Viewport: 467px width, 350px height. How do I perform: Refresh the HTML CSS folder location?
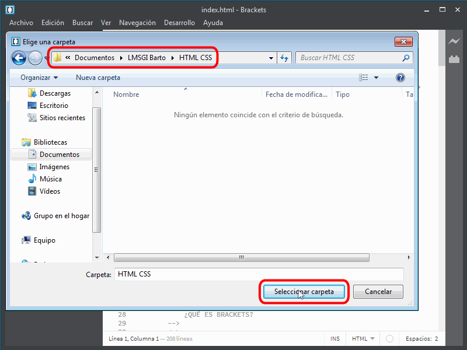(x=284, y=58)
